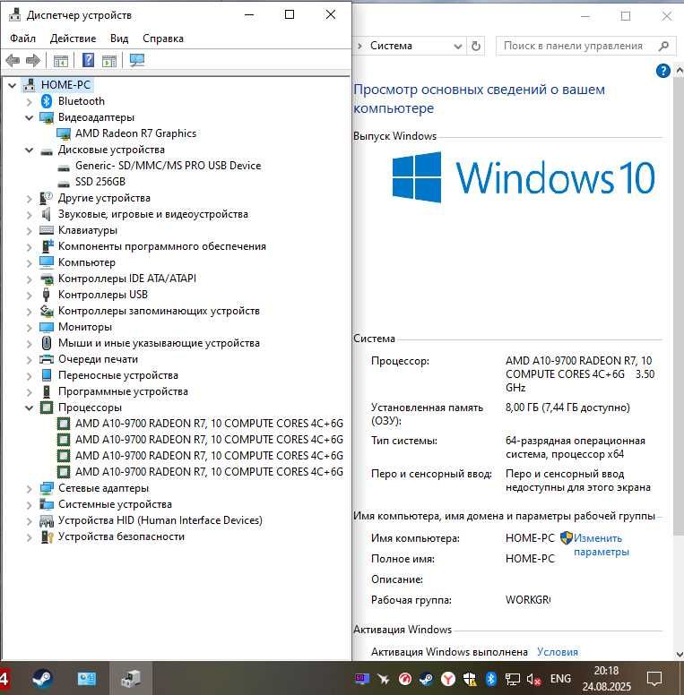
Task: Click the scroll down arrow in System window
Action: [x=679, y=655]
